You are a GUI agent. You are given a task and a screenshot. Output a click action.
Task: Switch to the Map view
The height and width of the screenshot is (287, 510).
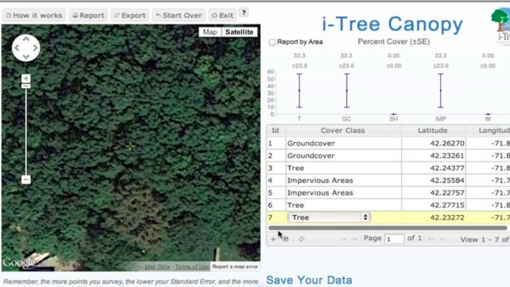[210, 32]
